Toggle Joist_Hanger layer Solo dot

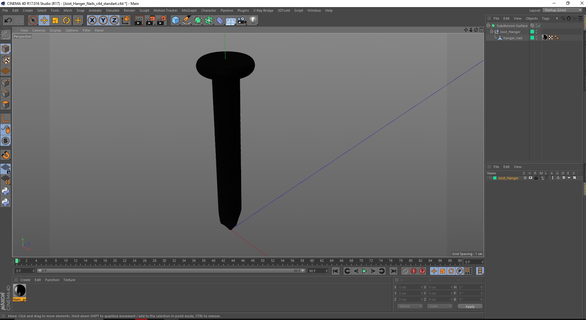click(525, 178)
